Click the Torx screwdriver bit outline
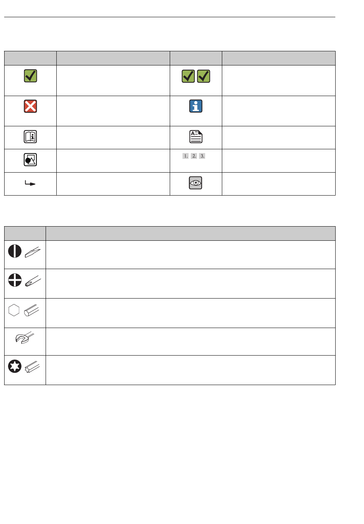The width and height of the screenshot is (364, 524). [x=32, y=367]
